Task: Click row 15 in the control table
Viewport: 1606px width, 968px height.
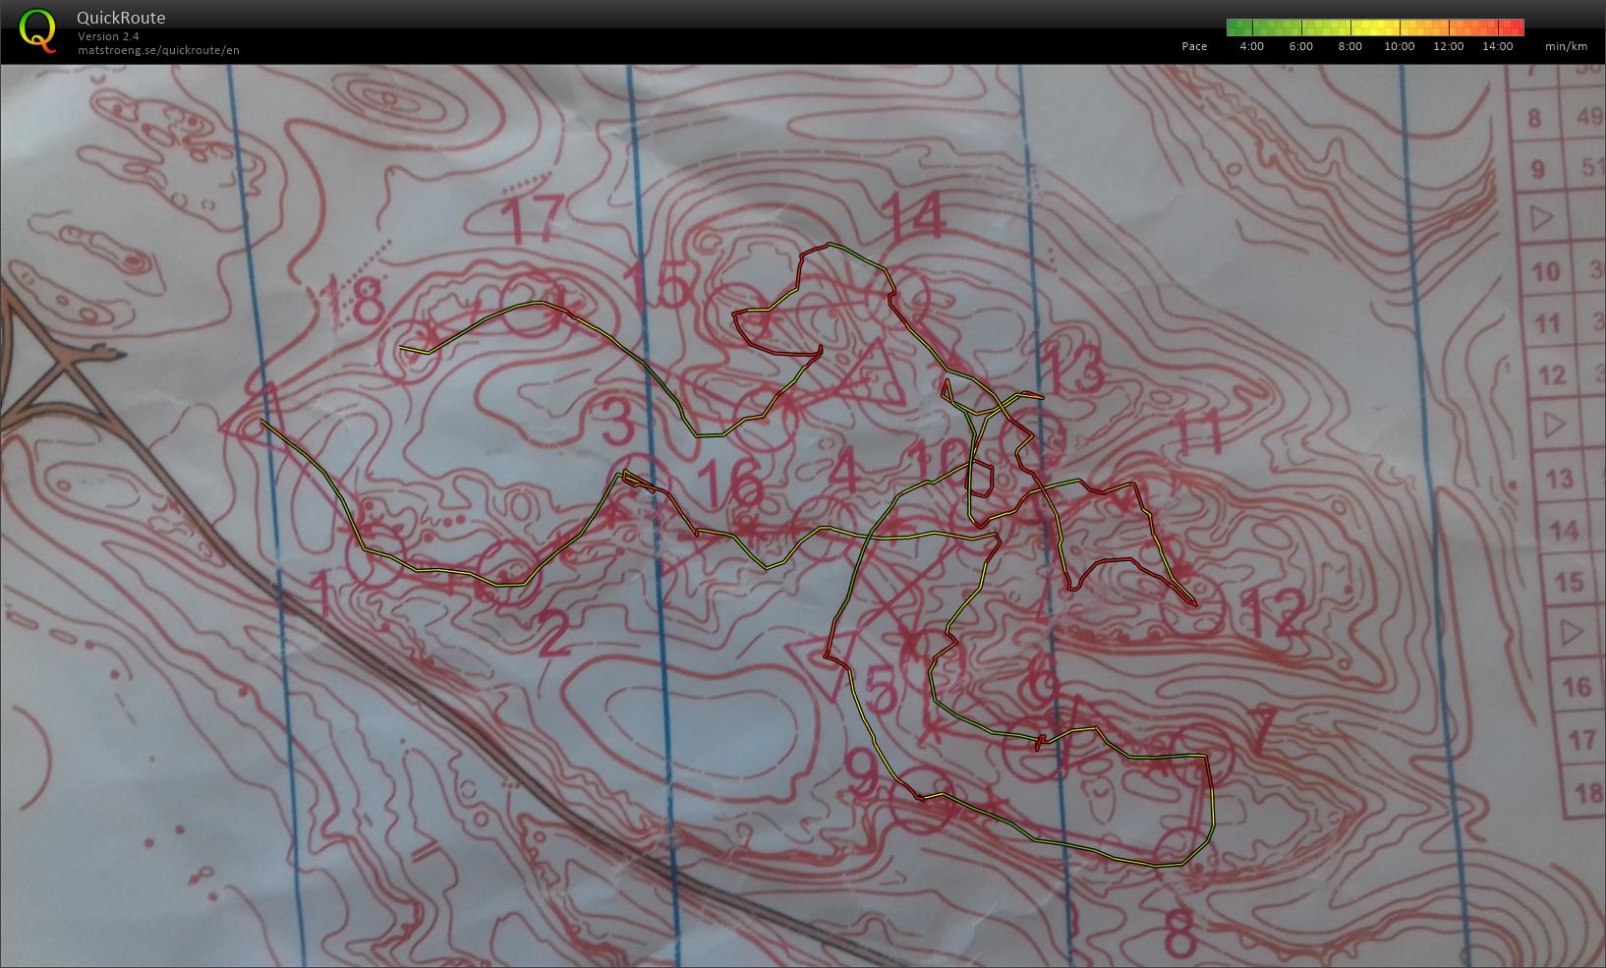Action: (1568, 583)
